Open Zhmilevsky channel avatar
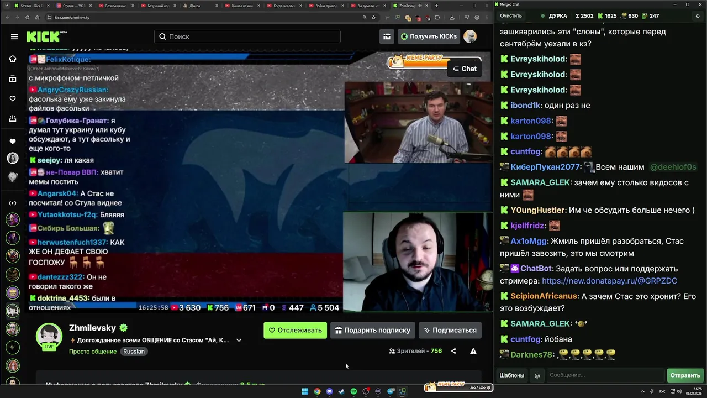 coord(49,336)
